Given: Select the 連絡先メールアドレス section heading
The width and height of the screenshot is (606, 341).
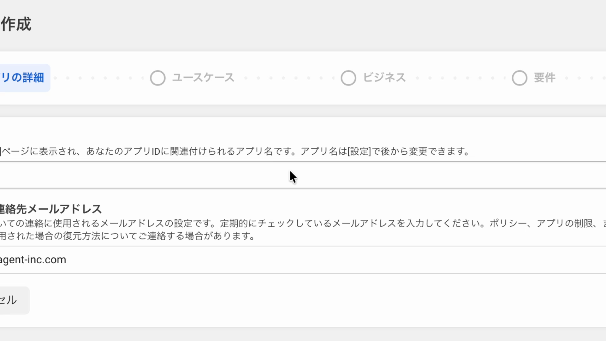Looking at the screenshot, I should (51, 209).
